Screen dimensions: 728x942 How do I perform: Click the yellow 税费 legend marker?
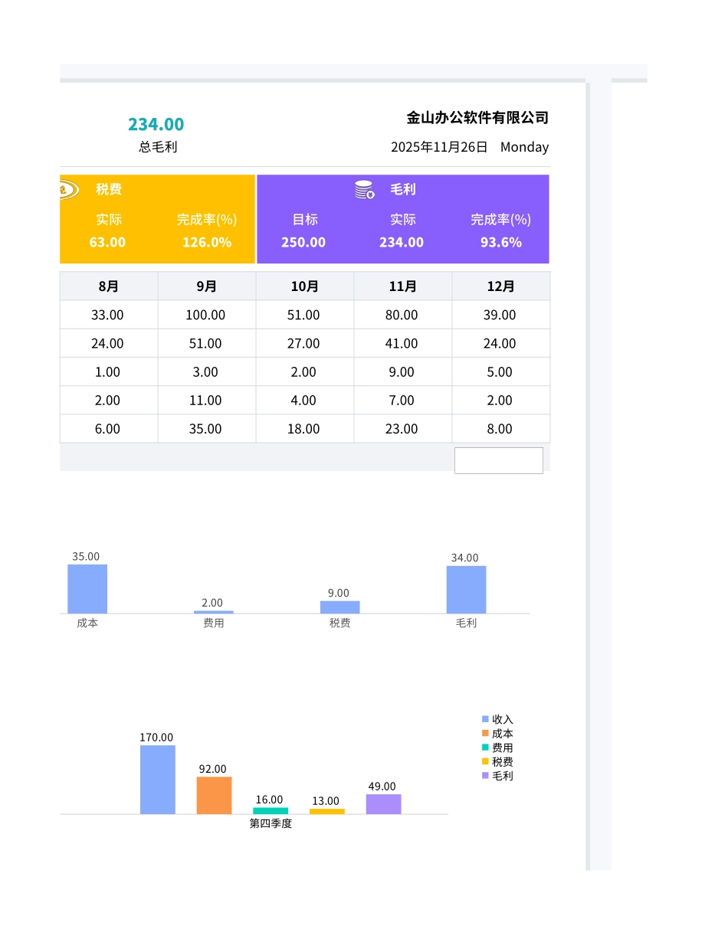pyautogui.click(x=485, y=761)
